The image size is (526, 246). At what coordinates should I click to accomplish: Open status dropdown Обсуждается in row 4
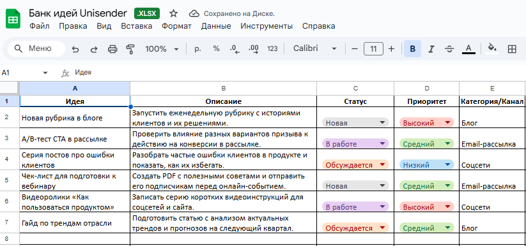355,165
